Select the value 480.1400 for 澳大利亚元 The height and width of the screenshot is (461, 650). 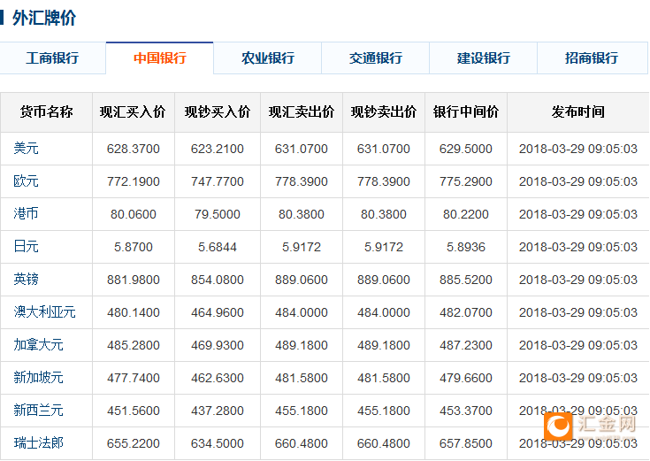(x=133, y=313)
